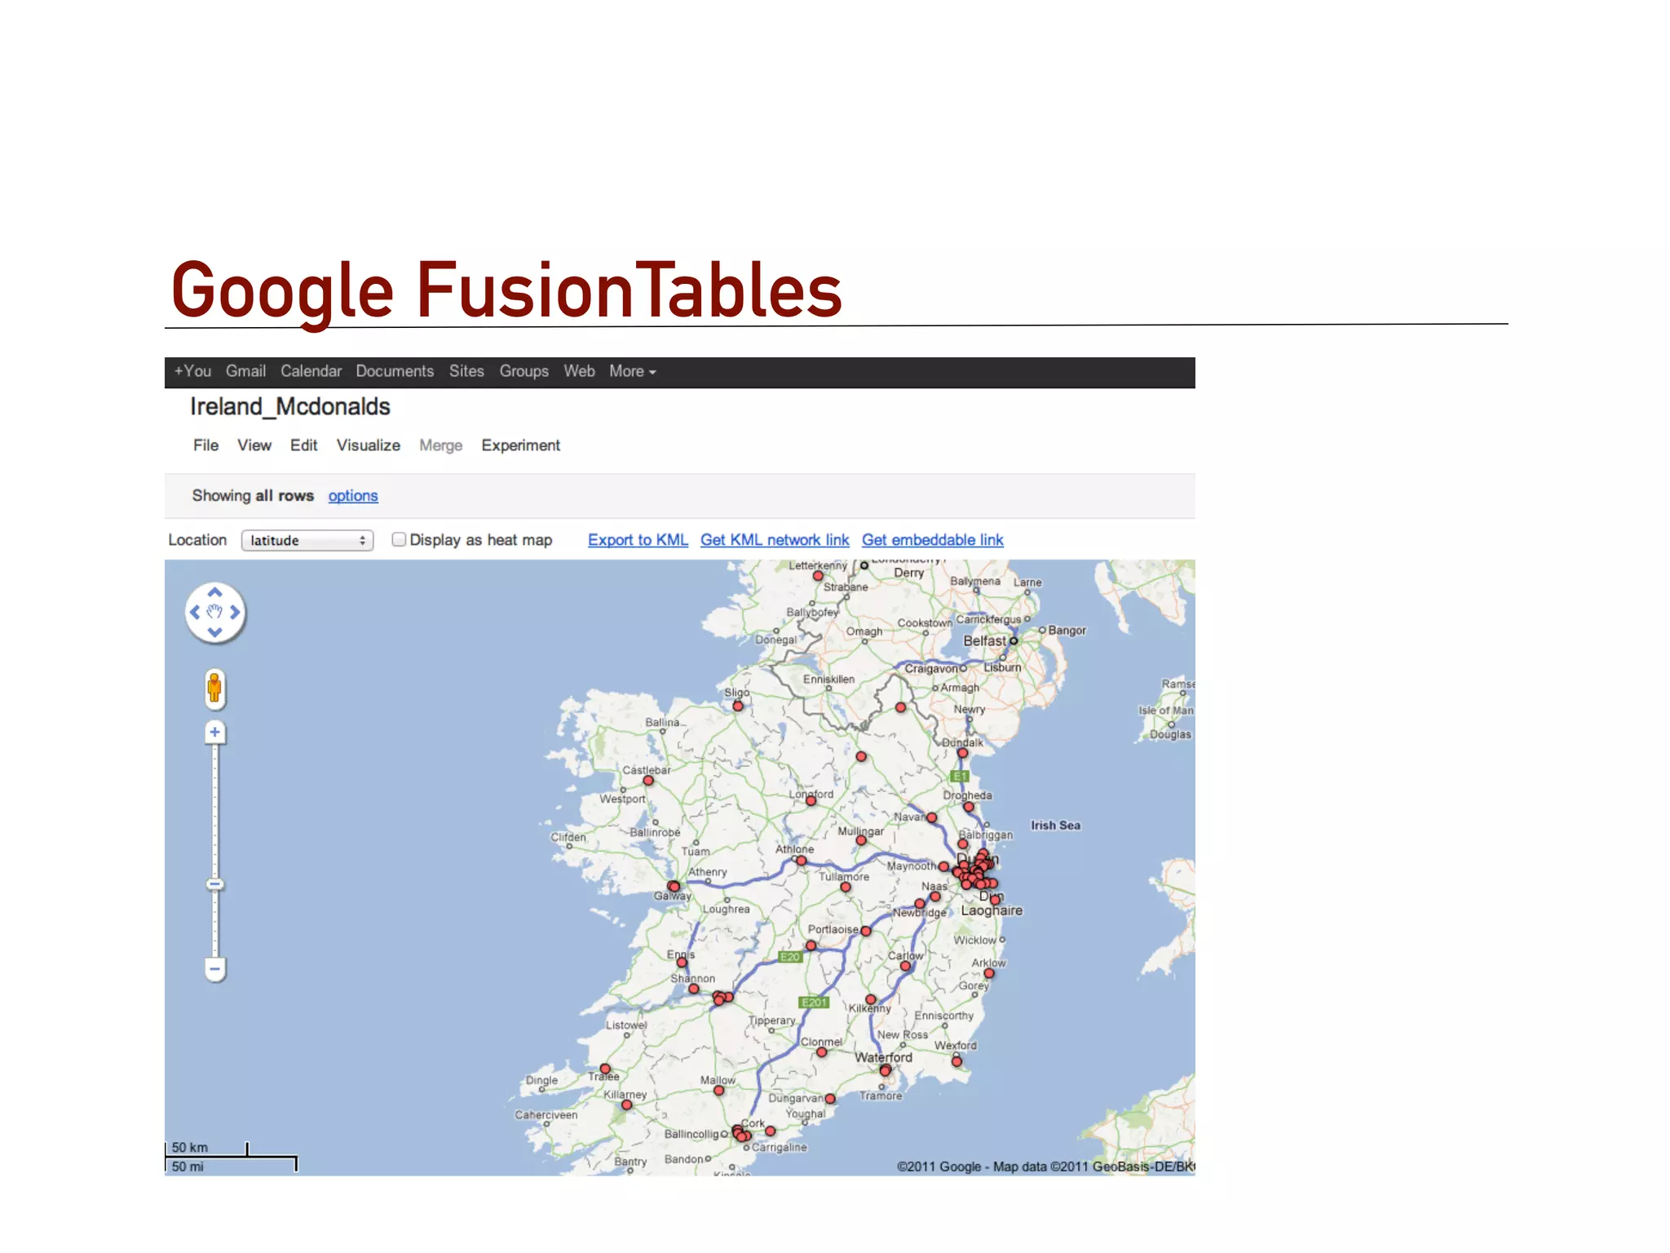
Task: Open Sites from Google bar
Action: [x=466, y=371]
